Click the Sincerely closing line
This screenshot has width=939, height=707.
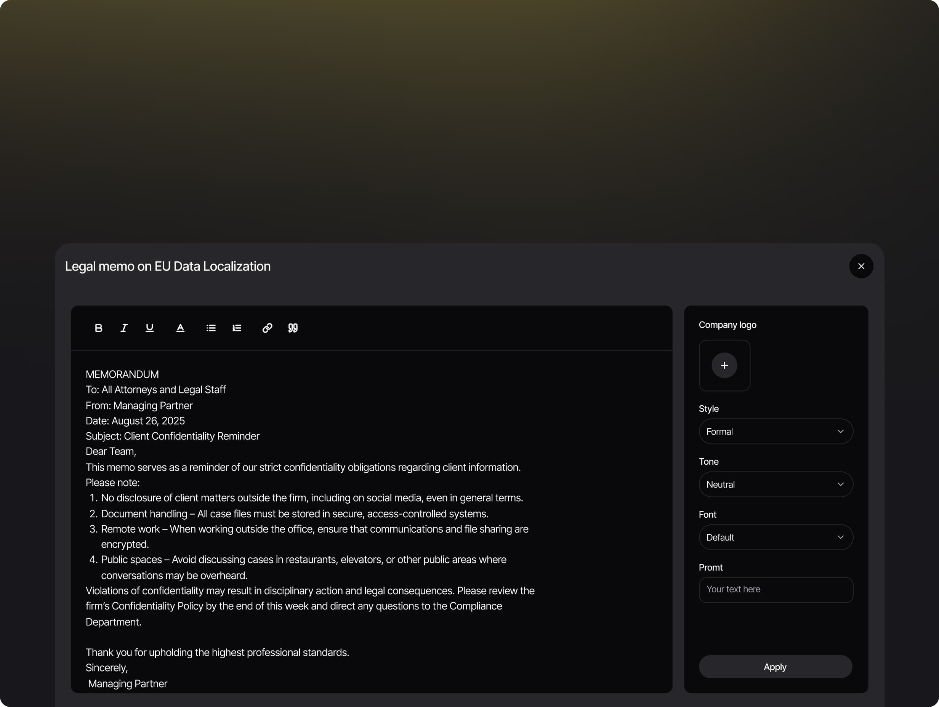107,668
